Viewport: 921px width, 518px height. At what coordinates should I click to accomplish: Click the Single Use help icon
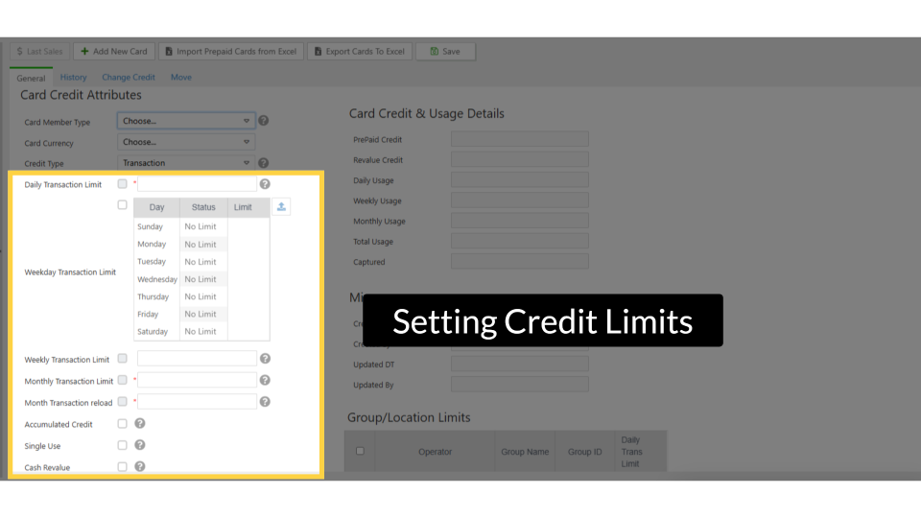140,445
